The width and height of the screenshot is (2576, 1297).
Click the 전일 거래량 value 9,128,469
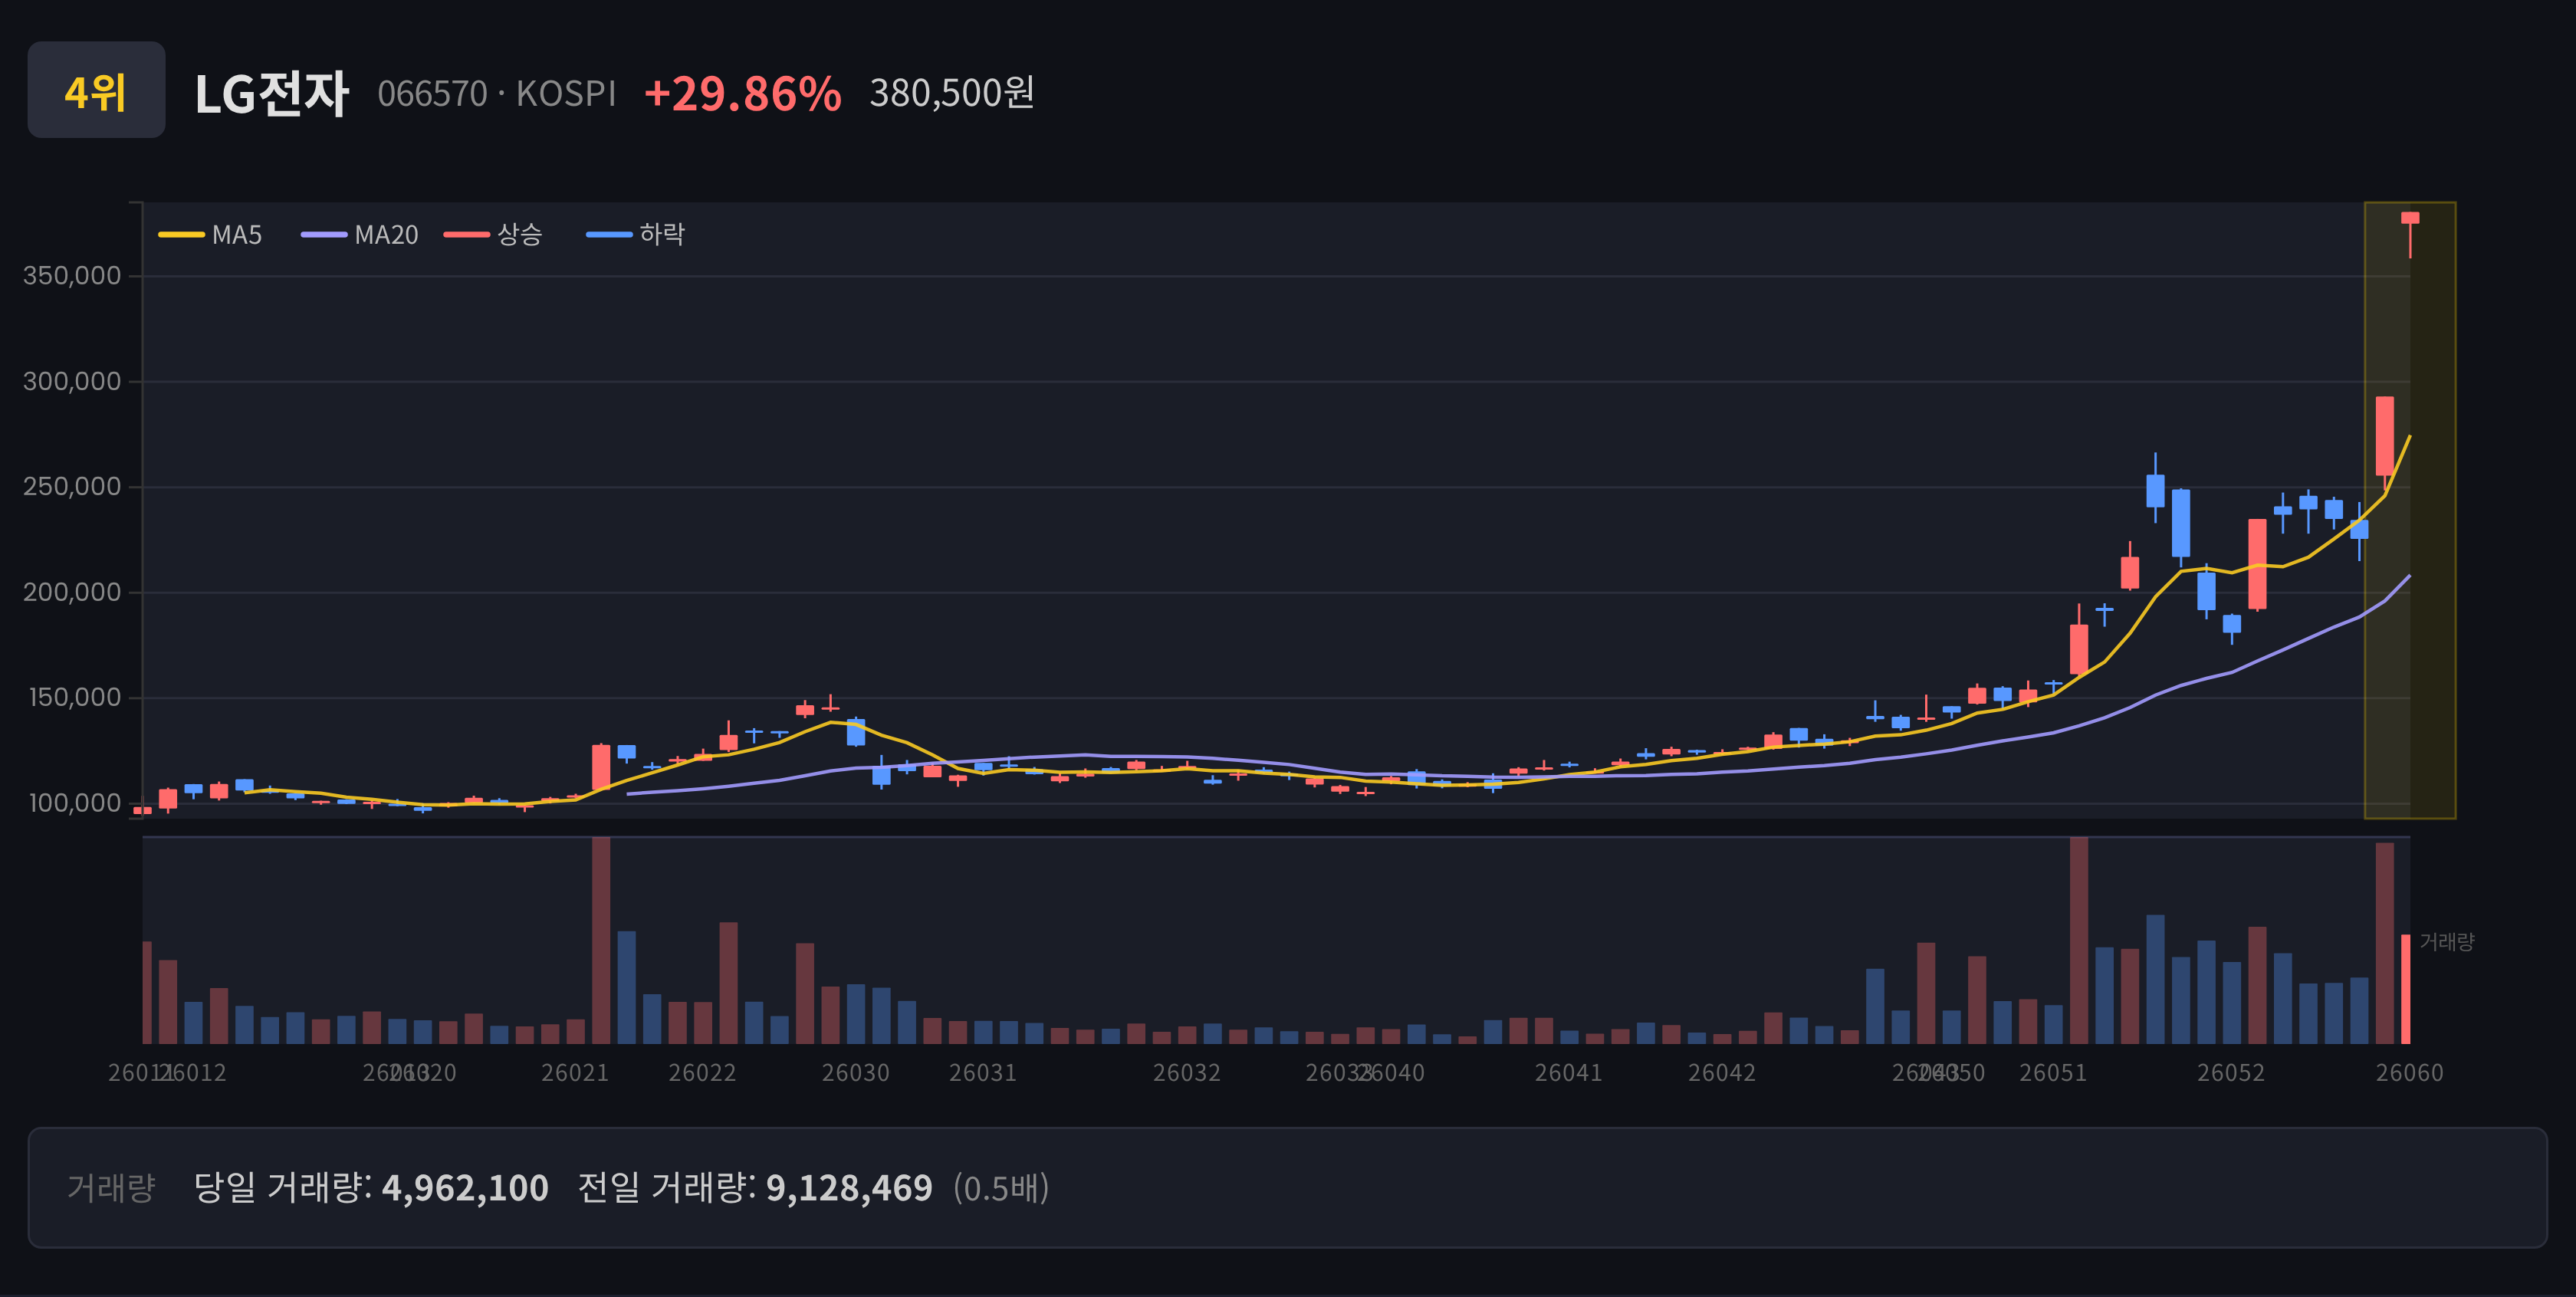[849, 1188]
